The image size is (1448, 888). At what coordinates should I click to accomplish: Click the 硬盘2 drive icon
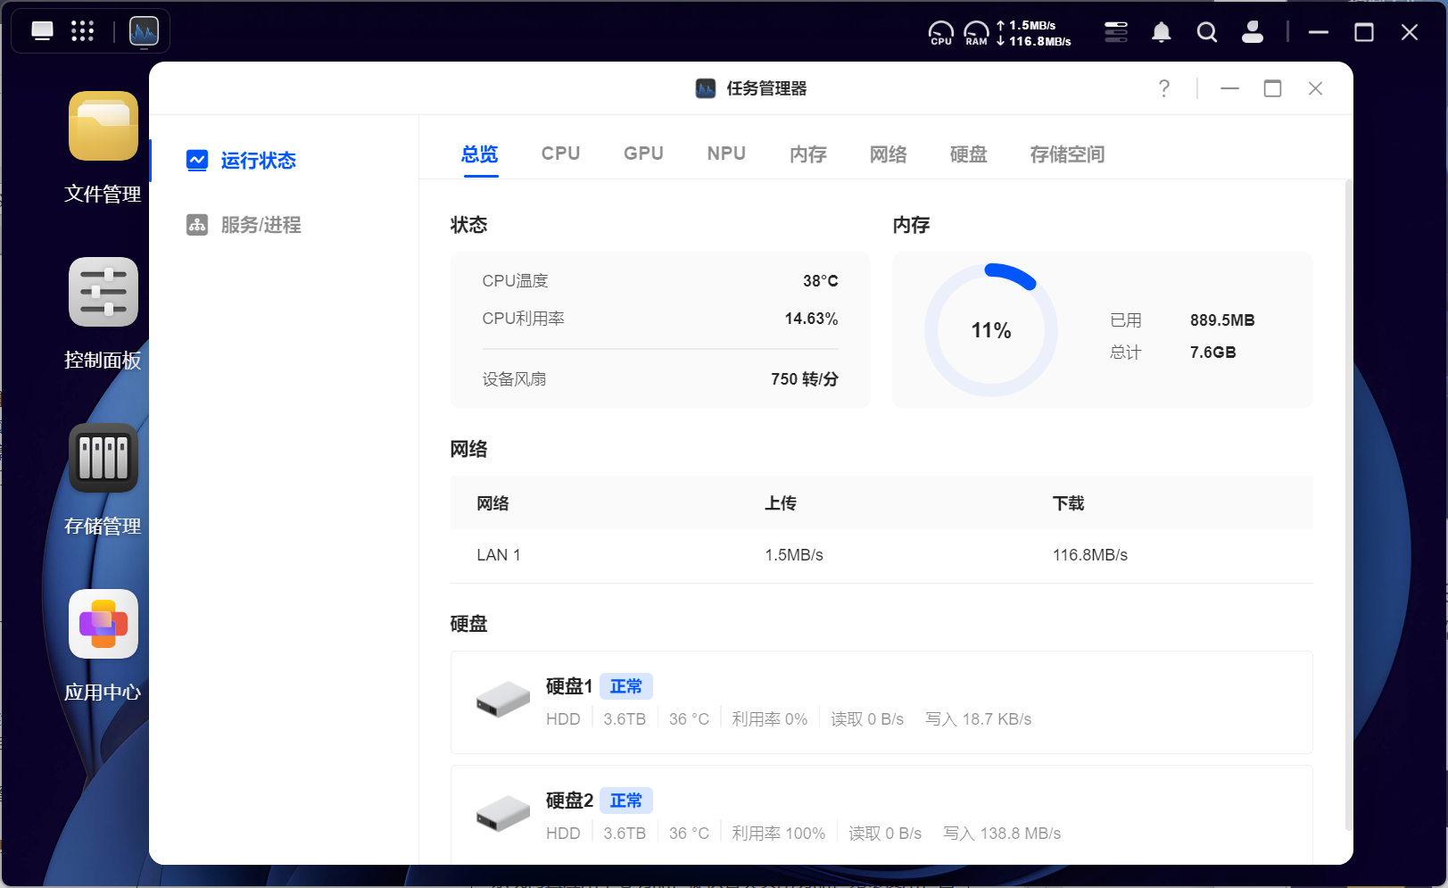point(503,813)
